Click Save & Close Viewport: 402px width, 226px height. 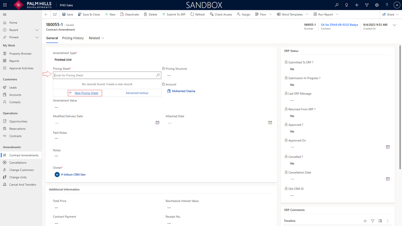click(x=89, y=14)
